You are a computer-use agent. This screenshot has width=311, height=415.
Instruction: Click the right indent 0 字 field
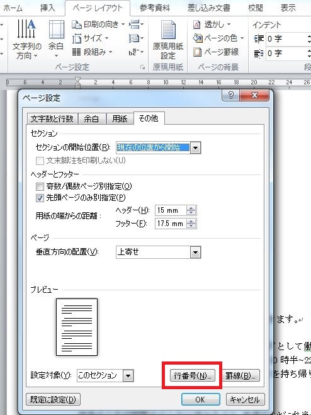click(286, 54)
